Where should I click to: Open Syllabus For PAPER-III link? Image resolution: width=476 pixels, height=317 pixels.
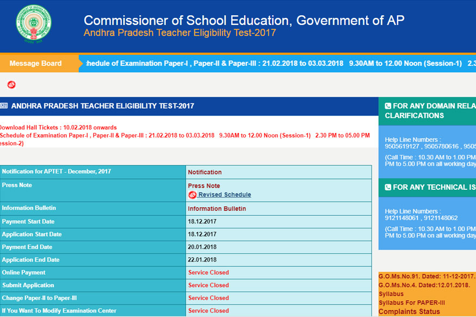[x=412, y=303]
